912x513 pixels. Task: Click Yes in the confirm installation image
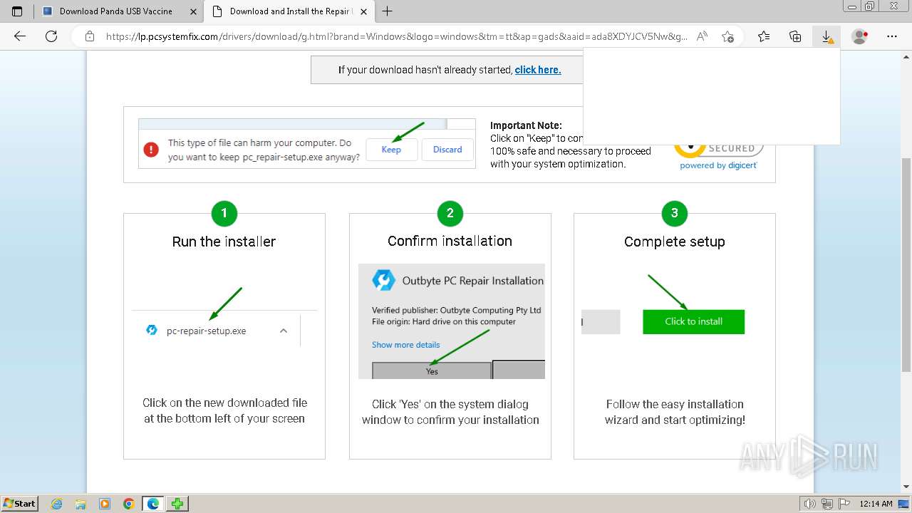432,371
